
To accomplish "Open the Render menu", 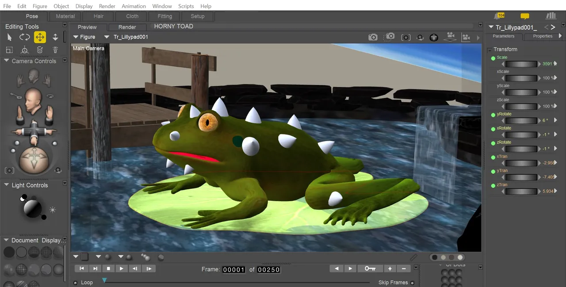I will [107, 6].
